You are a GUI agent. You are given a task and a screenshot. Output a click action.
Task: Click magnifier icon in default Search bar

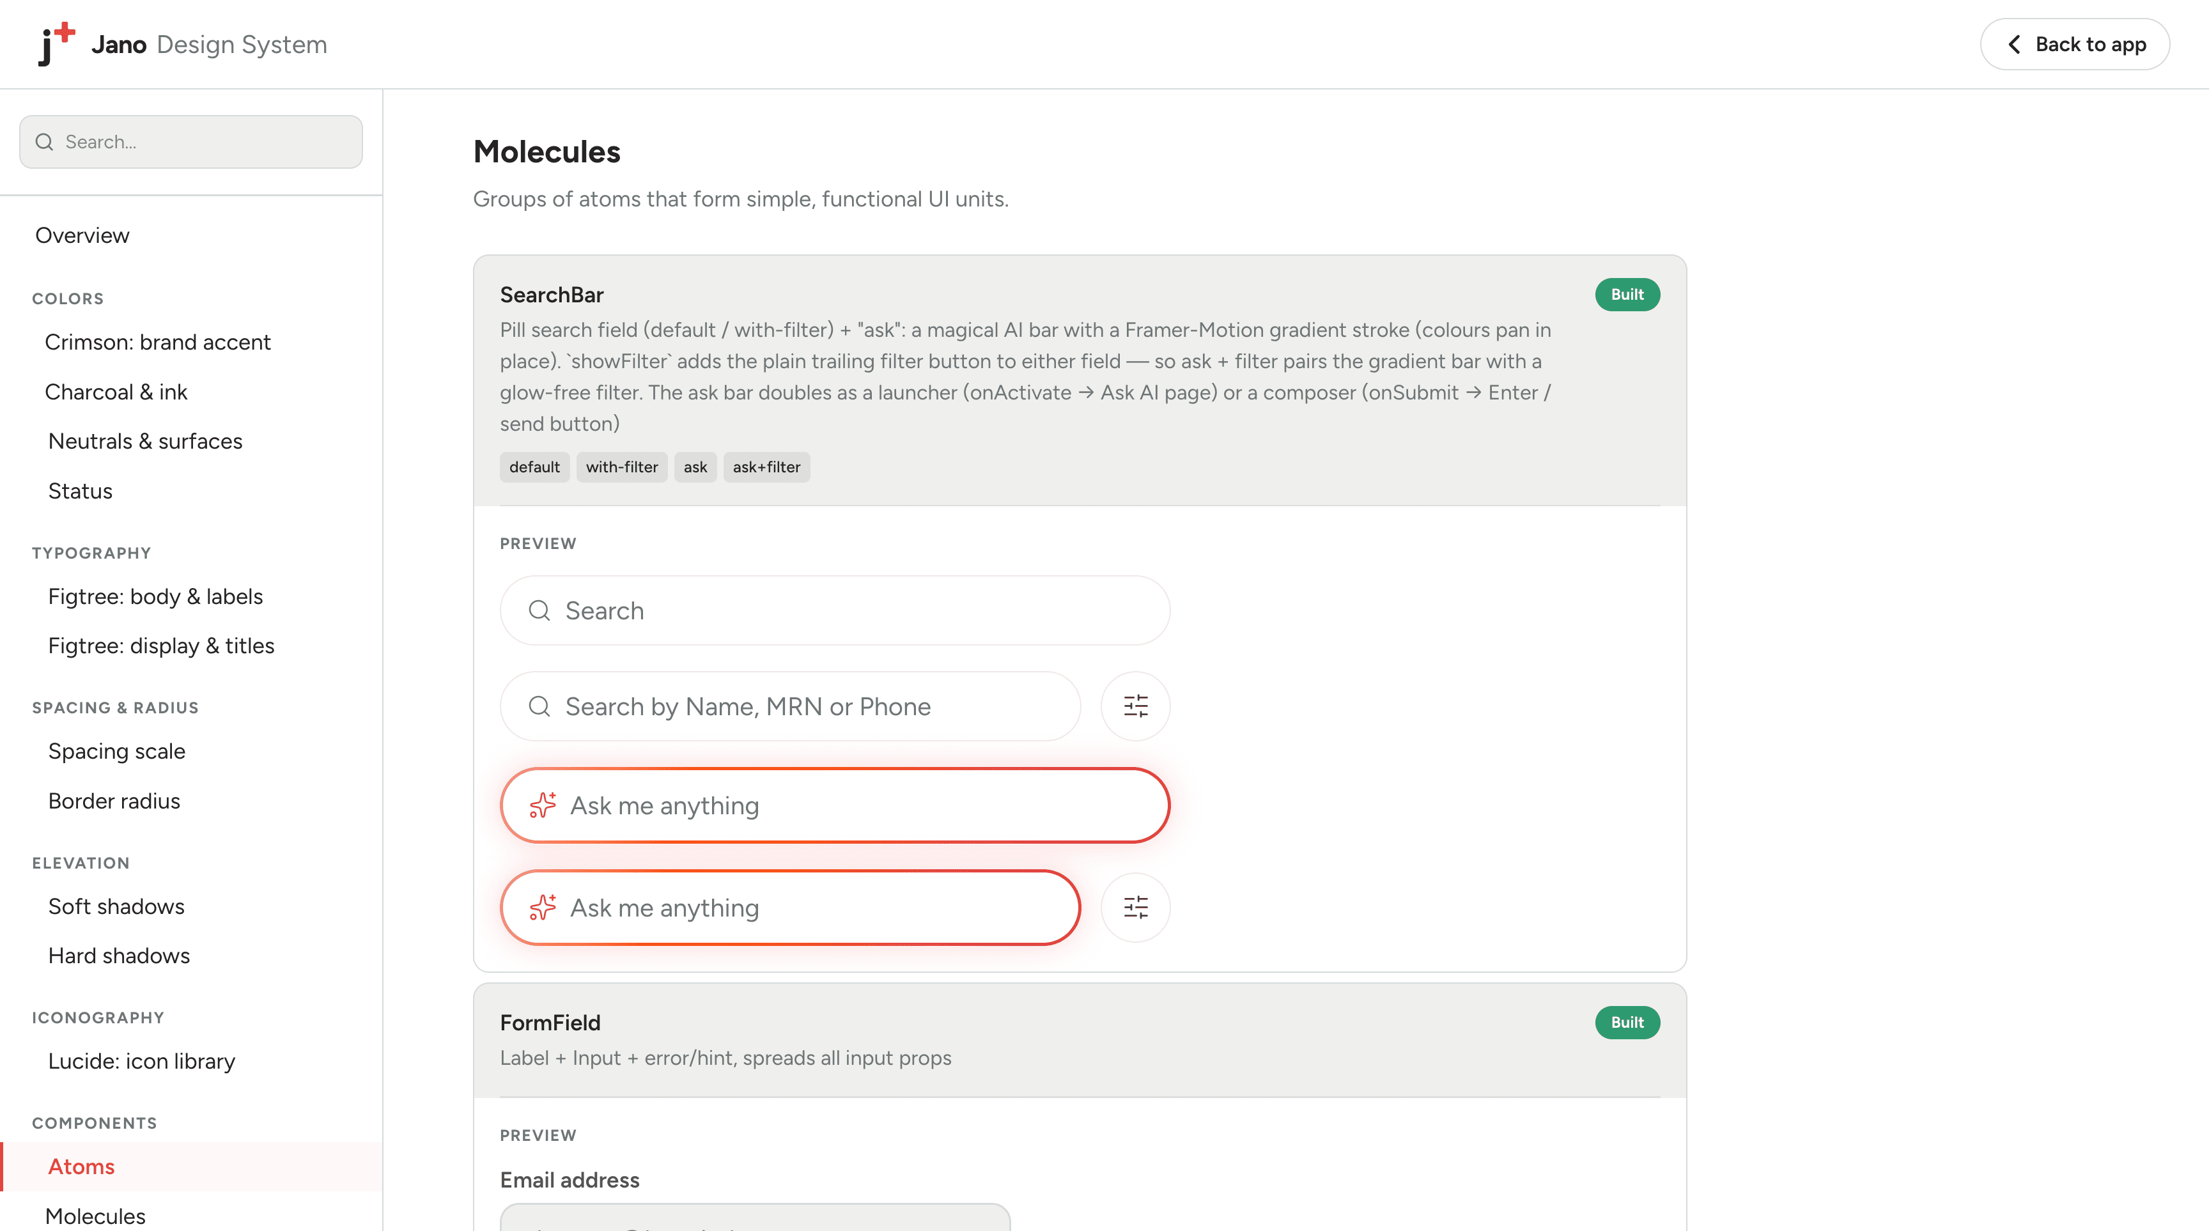tap(539, 610)
